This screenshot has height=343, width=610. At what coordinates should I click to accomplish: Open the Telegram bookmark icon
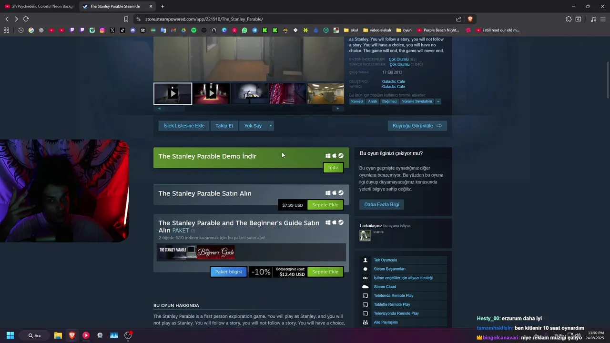click(x=254, y=30)
